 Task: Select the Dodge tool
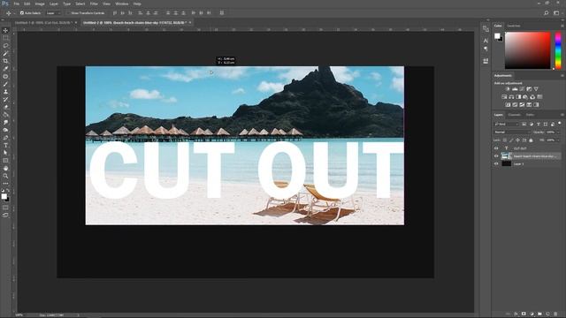5,130
